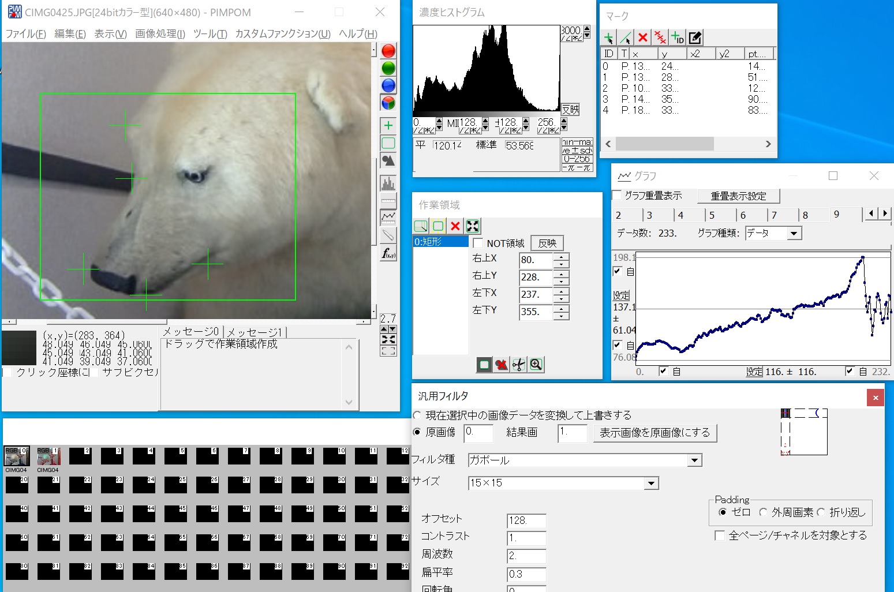Open the グラフ種類 データ dropdown
Image resolution: width=894 pixels, height=592 pixels.
tap(795, 233)
